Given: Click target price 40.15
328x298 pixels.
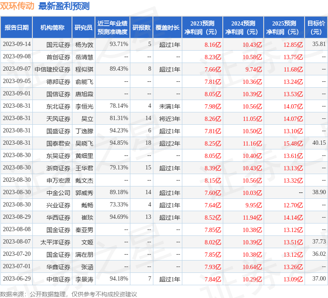Looking at the screenshot, I should point(319,143).
